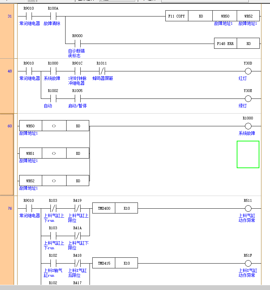Select the R419 上料气缸上限位 contact
The height and width of the screenshot is (290, 270).
[78, 208]
